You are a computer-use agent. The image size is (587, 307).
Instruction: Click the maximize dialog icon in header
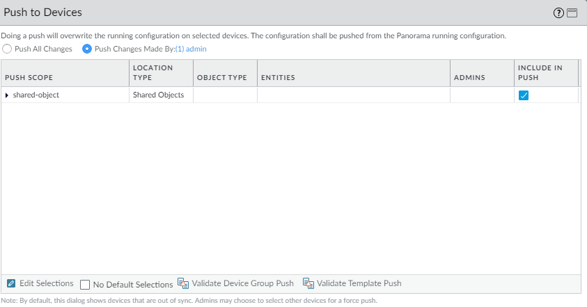coord(572,13)
